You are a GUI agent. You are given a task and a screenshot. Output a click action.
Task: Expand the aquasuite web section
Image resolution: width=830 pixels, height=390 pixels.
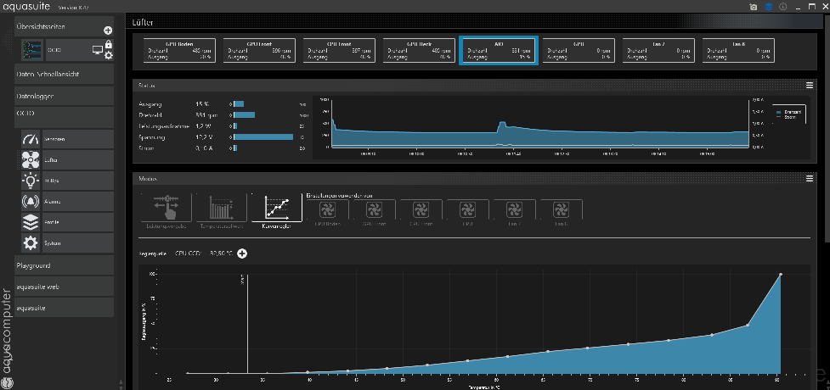point(64,287)
